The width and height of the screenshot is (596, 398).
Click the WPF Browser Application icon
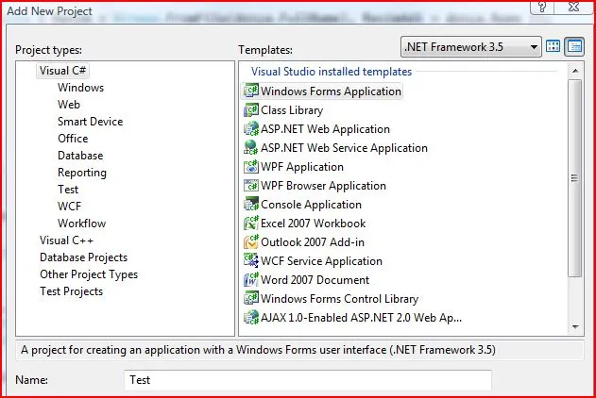click(x=251, y=186)
